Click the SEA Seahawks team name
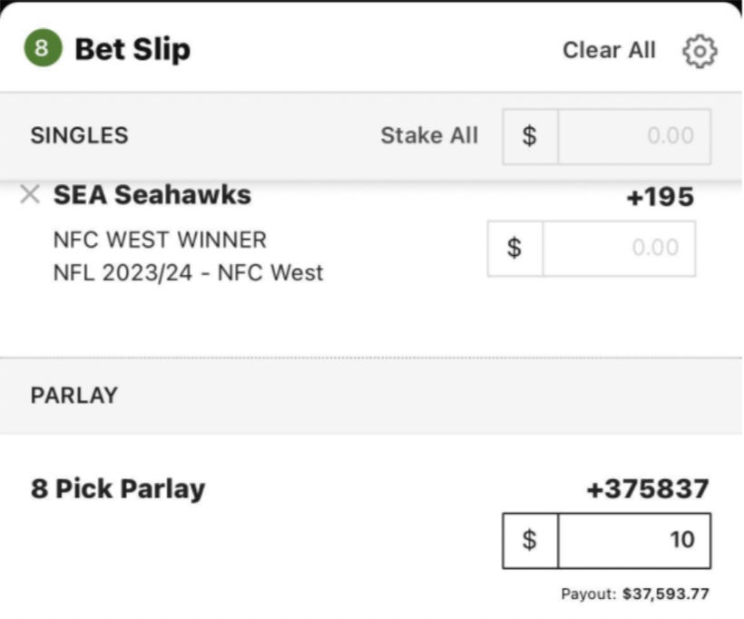Screen dimensions: 744x619 pyautogui.click(x=152, y=194)
